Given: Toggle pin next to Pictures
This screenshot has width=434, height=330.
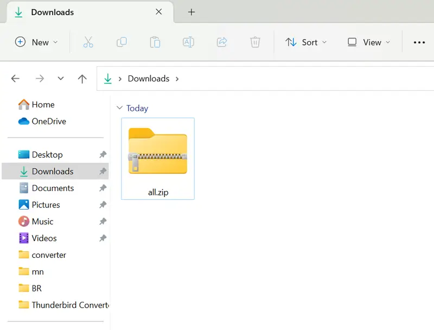Looking at the screenshot, I should tap(103, 205).
